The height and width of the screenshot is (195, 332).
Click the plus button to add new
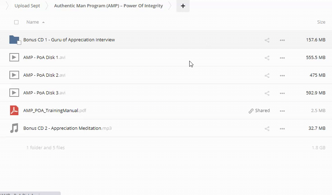point(183,6)
